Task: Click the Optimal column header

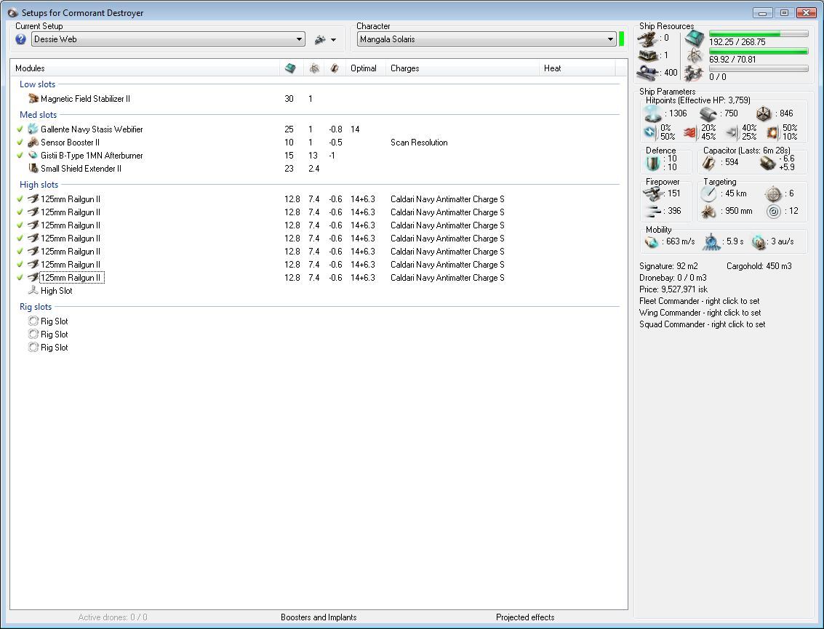Action: click(363, 68)
